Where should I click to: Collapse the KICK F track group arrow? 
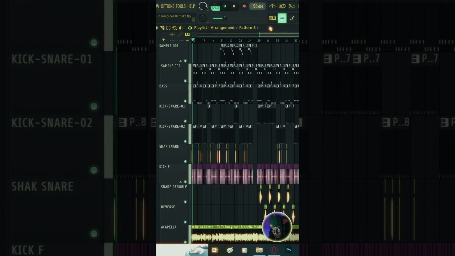(181, 182)
